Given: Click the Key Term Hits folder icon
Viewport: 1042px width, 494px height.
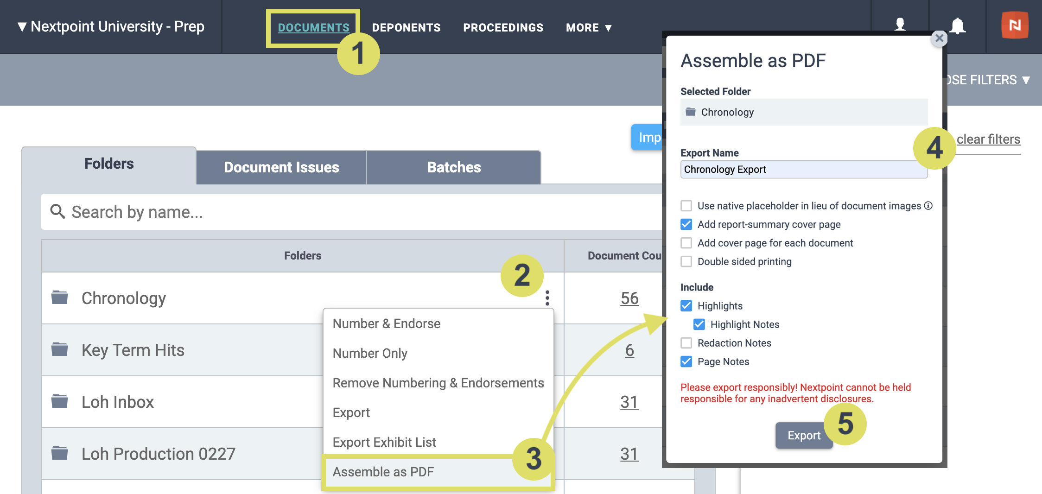Looking at the screenshot, I should pyautogui.click(x=60, y=349).
